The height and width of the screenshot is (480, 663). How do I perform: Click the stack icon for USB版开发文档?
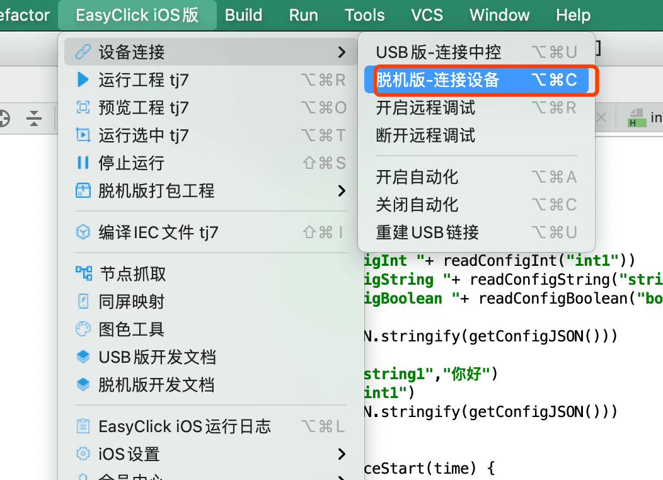click(83, 357)
